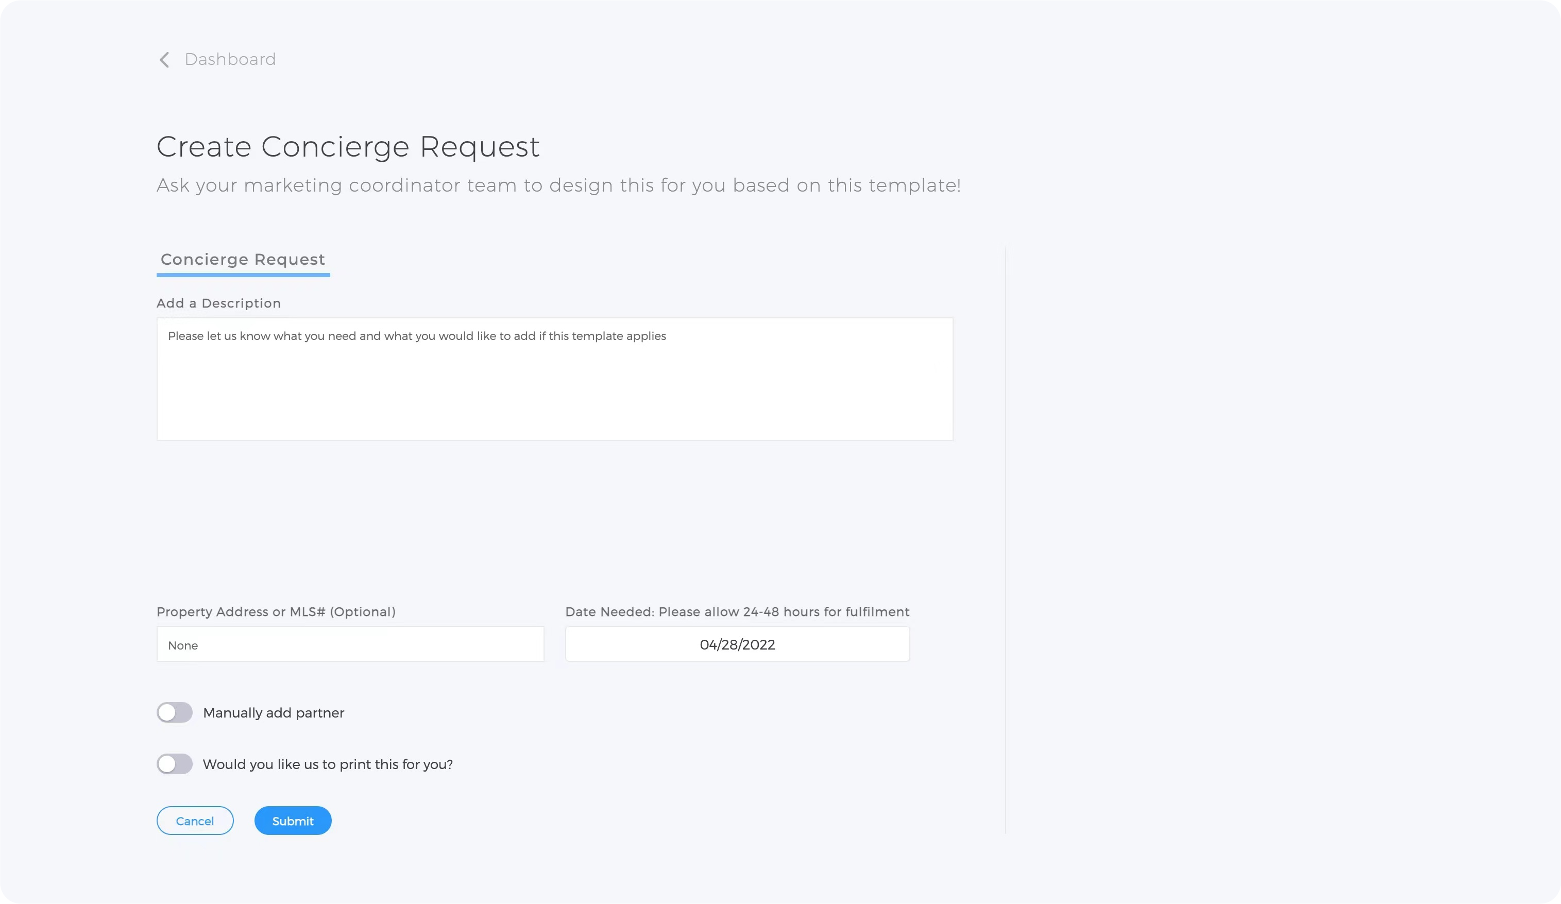
Task: Click the 'Add a Description' field label
Action: (x=218, y=303)
